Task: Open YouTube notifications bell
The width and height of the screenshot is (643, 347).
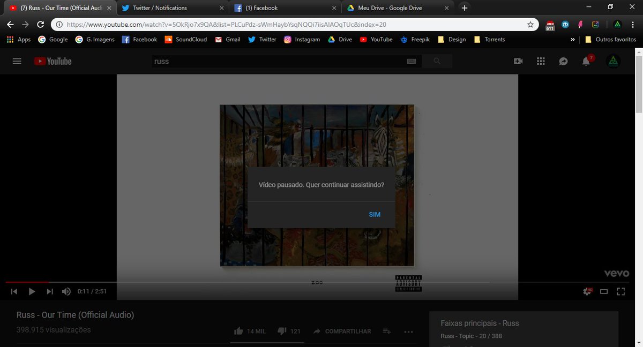Action: pyautogui.click(x=586, y=61)
